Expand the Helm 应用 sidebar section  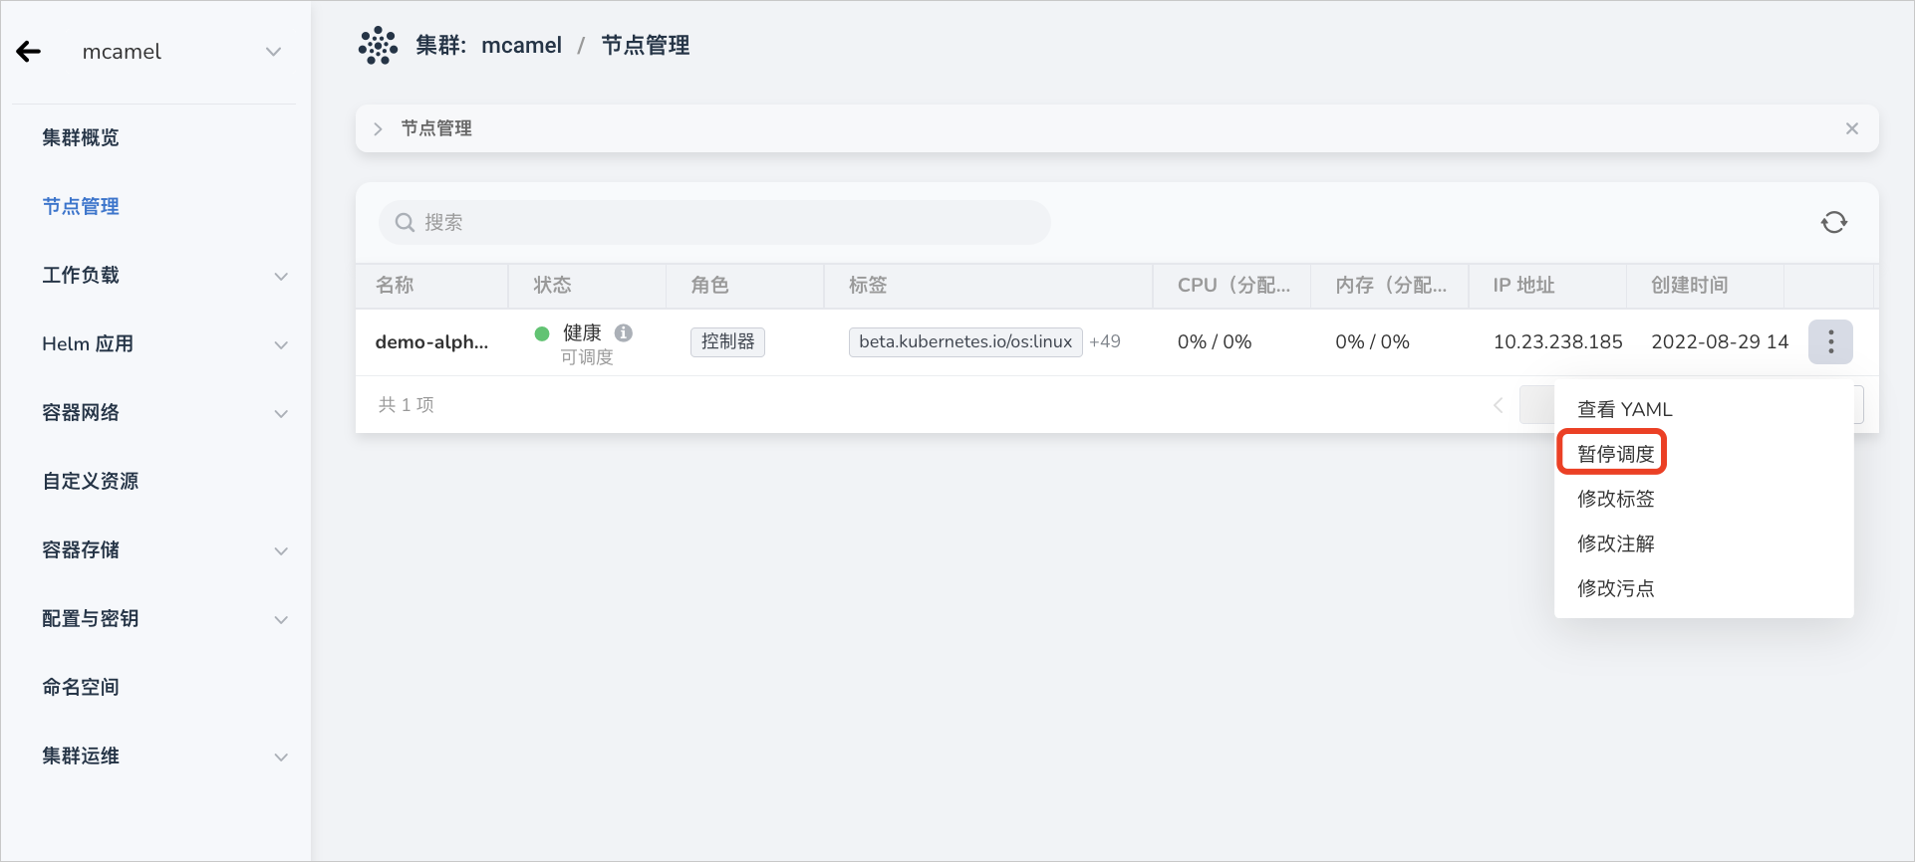coord(281,344)
